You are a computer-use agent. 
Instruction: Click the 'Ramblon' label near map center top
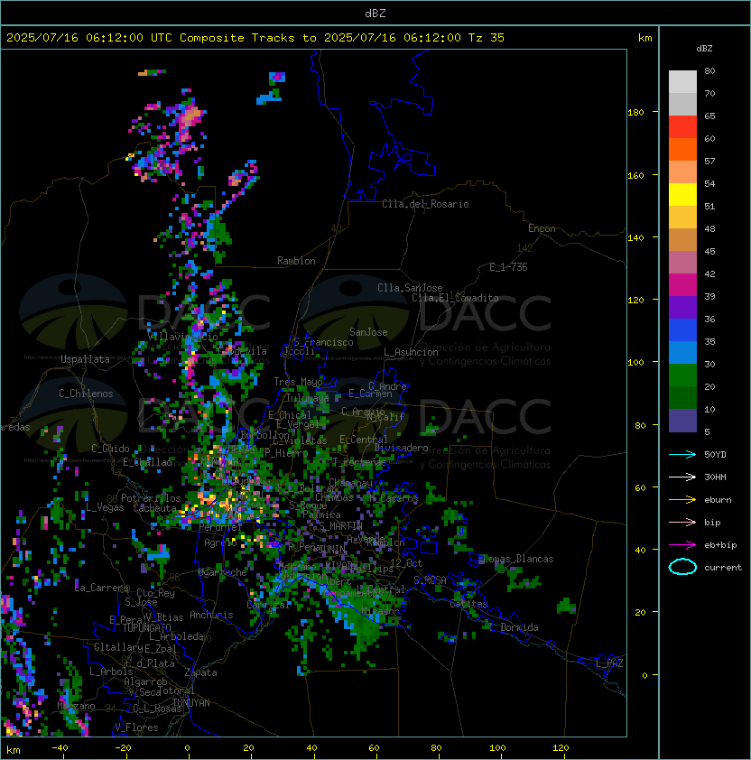(x=296, y=261)
